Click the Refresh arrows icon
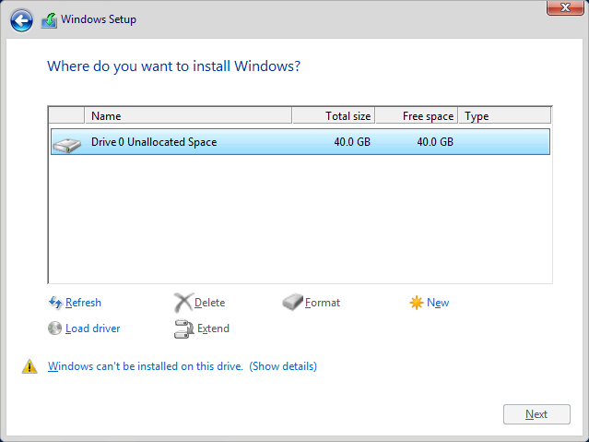 [x=54, y=303]
